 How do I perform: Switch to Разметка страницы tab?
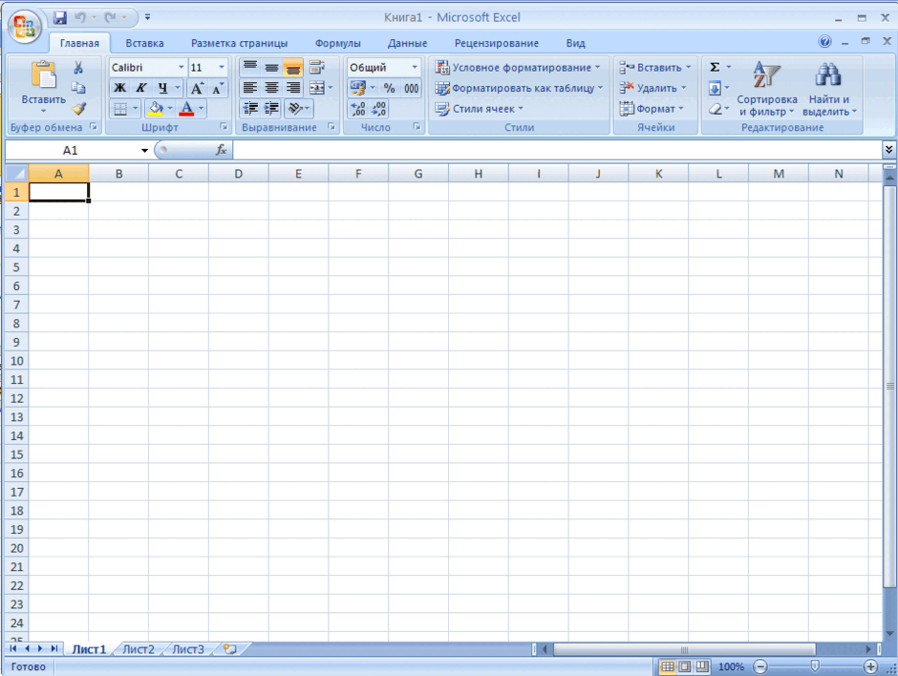(240, 43)
